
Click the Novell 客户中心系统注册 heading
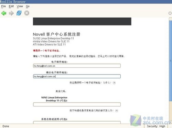click(56, 34)
